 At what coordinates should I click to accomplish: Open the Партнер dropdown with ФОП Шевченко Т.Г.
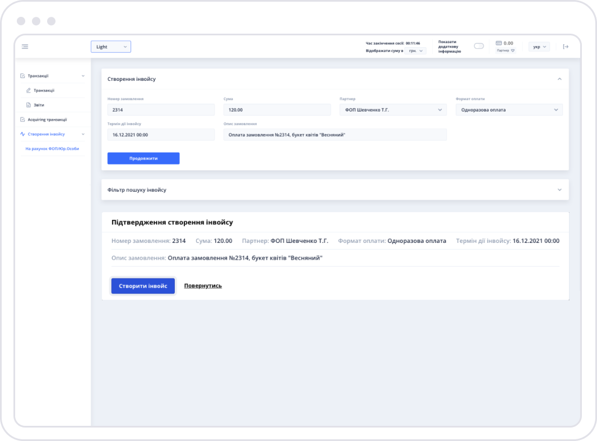[393, 110]
